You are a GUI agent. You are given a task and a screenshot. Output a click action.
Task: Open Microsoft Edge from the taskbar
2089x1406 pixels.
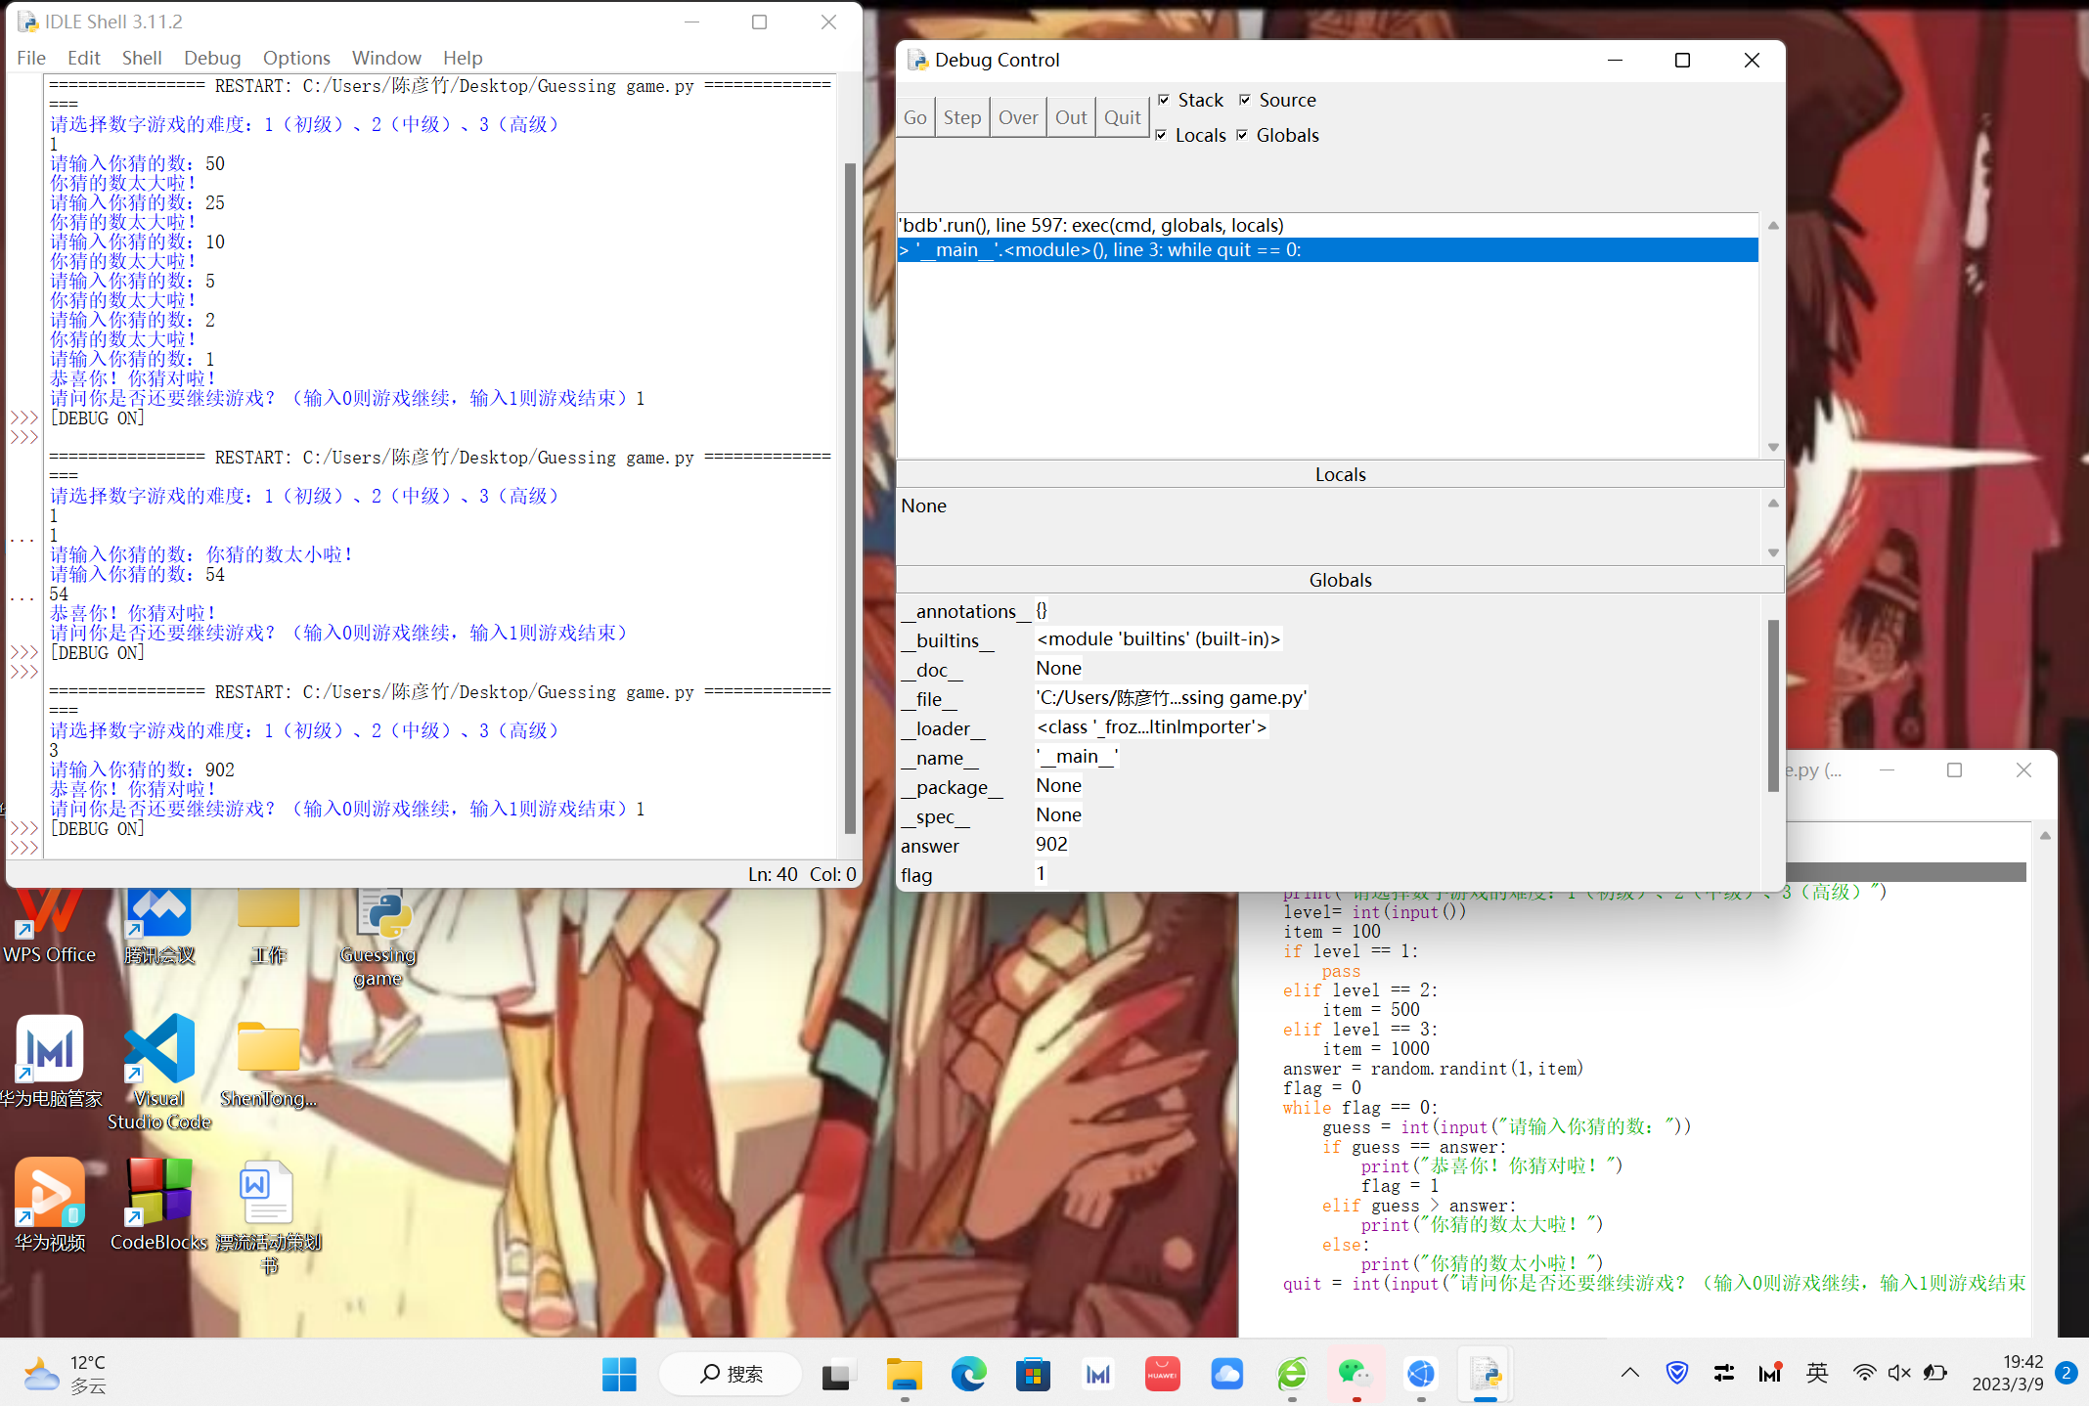click(968, 1374)
